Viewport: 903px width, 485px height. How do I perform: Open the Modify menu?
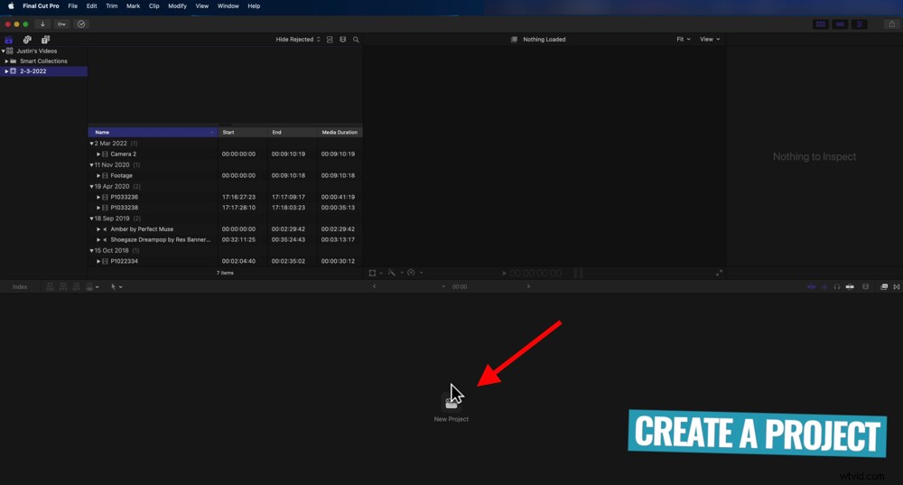[x=177, y=5]
